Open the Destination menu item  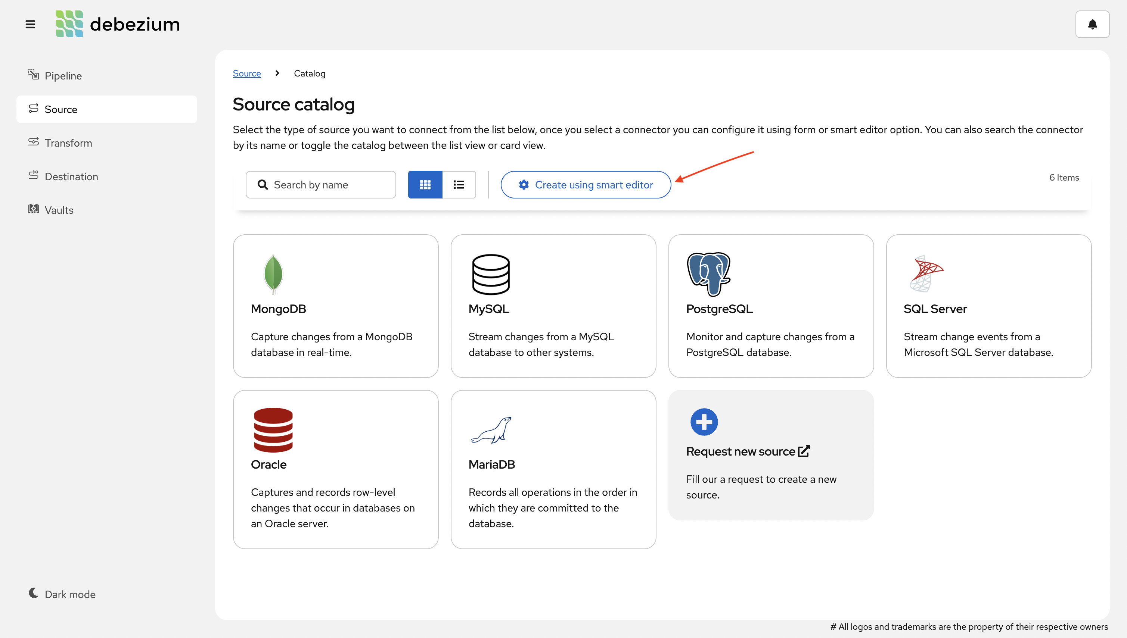tap(106, 176)
